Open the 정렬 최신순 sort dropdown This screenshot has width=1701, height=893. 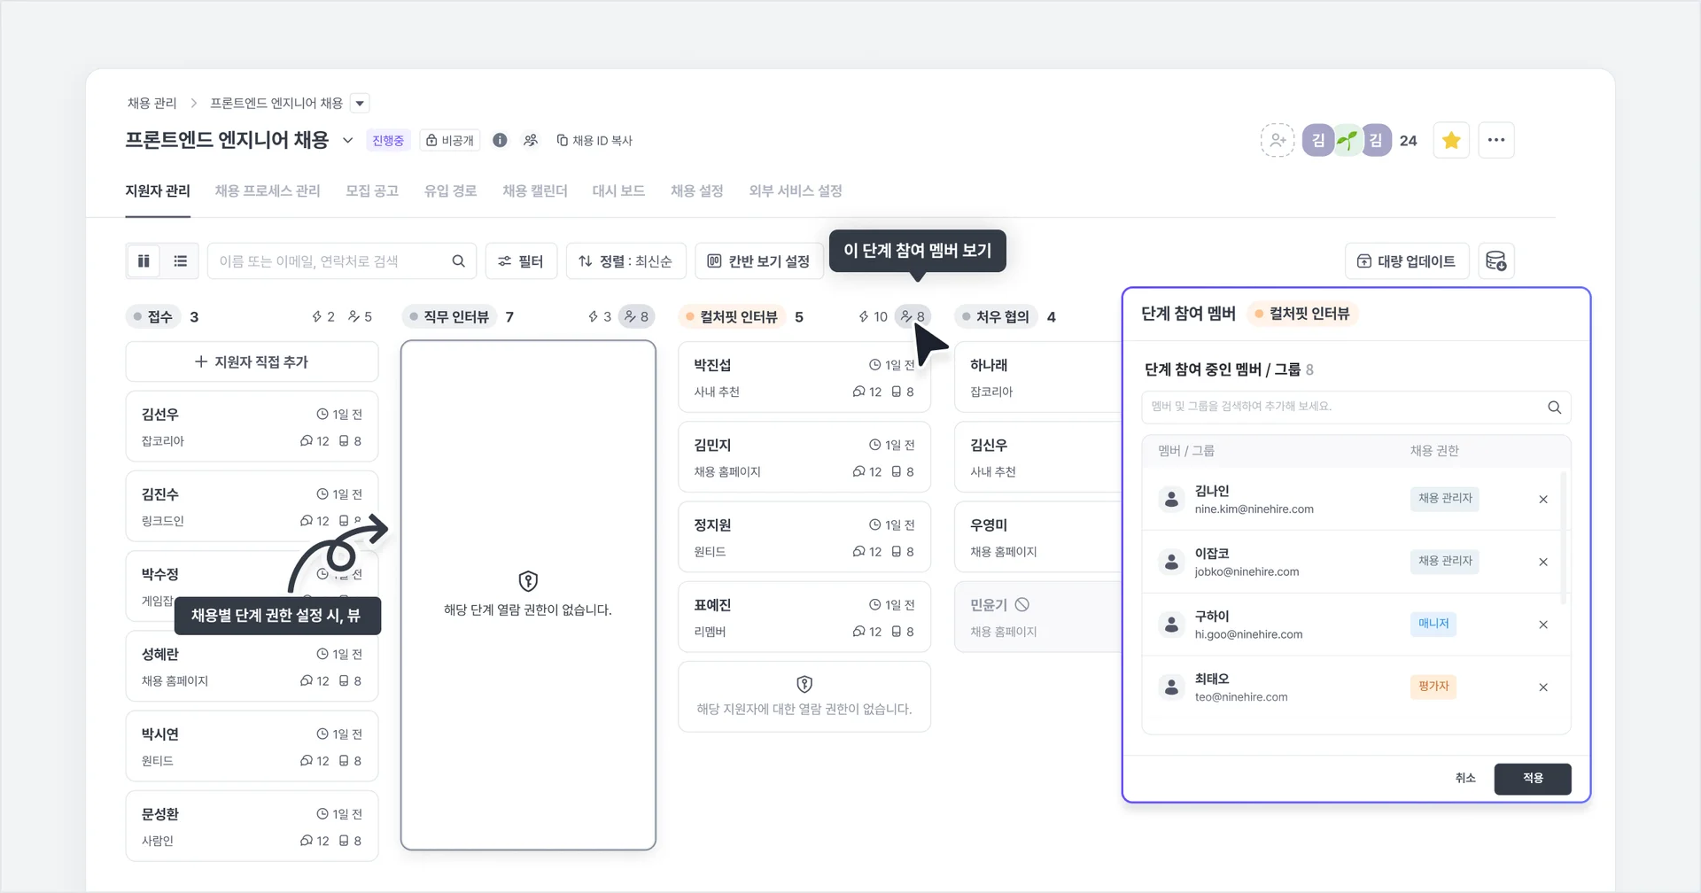(x=626, y=260)
